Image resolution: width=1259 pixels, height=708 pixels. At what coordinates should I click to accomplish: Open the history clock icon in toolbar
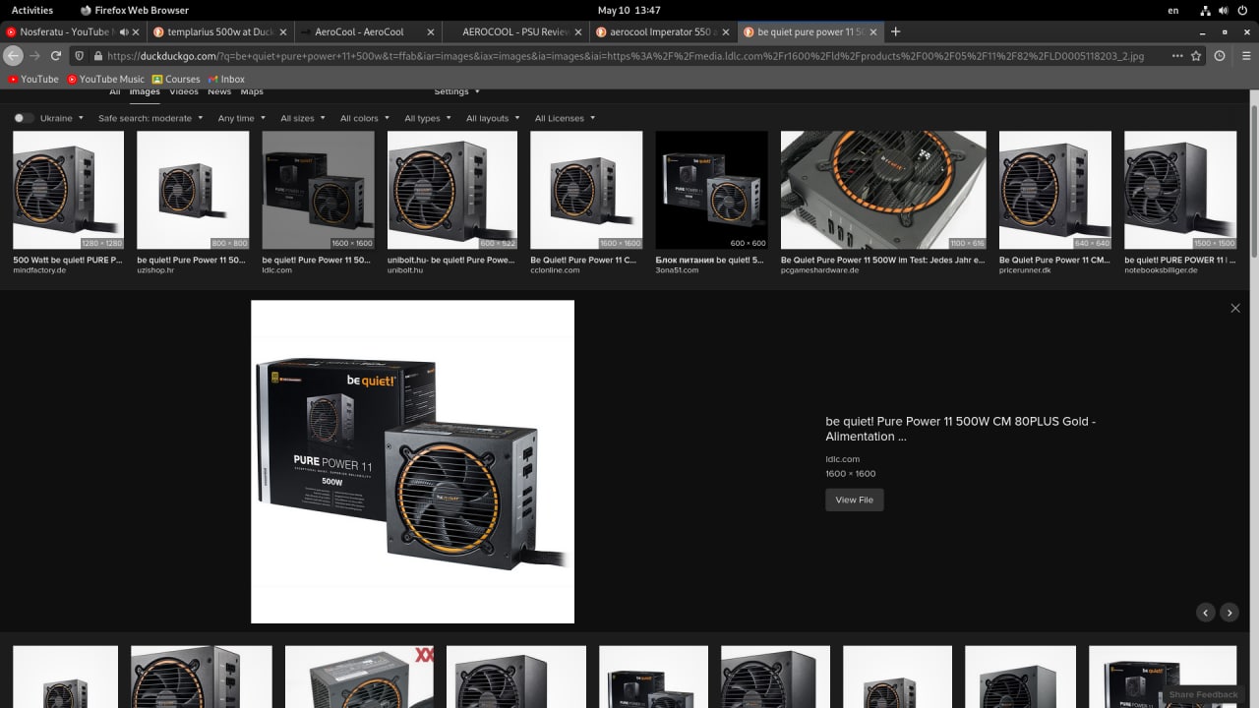1220,56
